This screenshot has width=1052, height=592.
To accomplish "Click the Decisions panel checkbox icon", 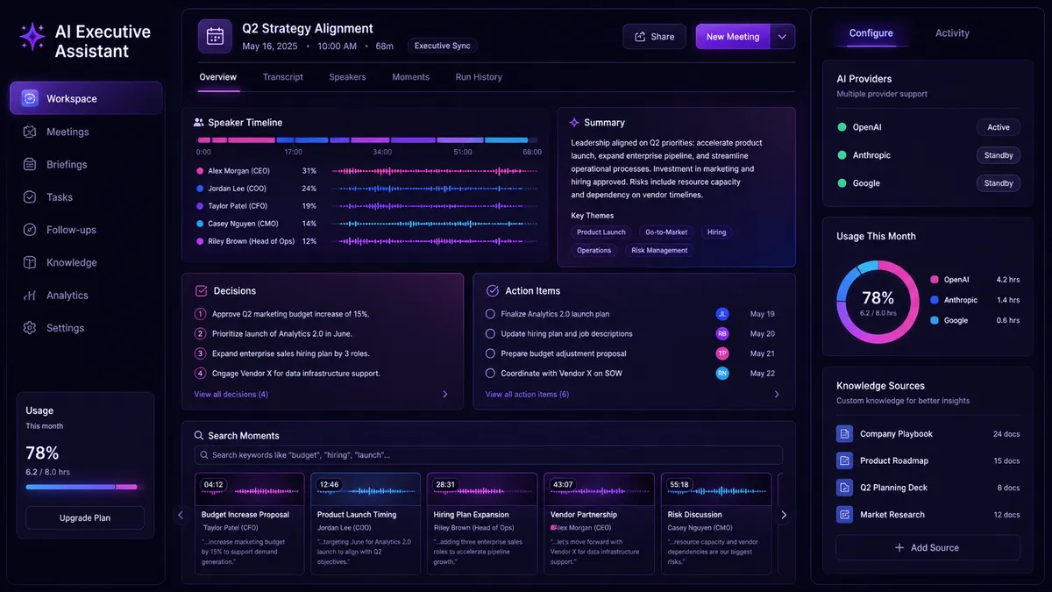I will point(201,290).
